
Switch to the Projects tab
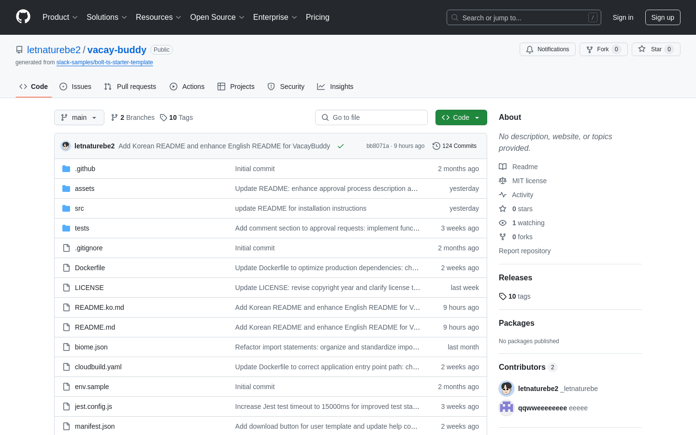pyautogui.click(x=236, y=87)
